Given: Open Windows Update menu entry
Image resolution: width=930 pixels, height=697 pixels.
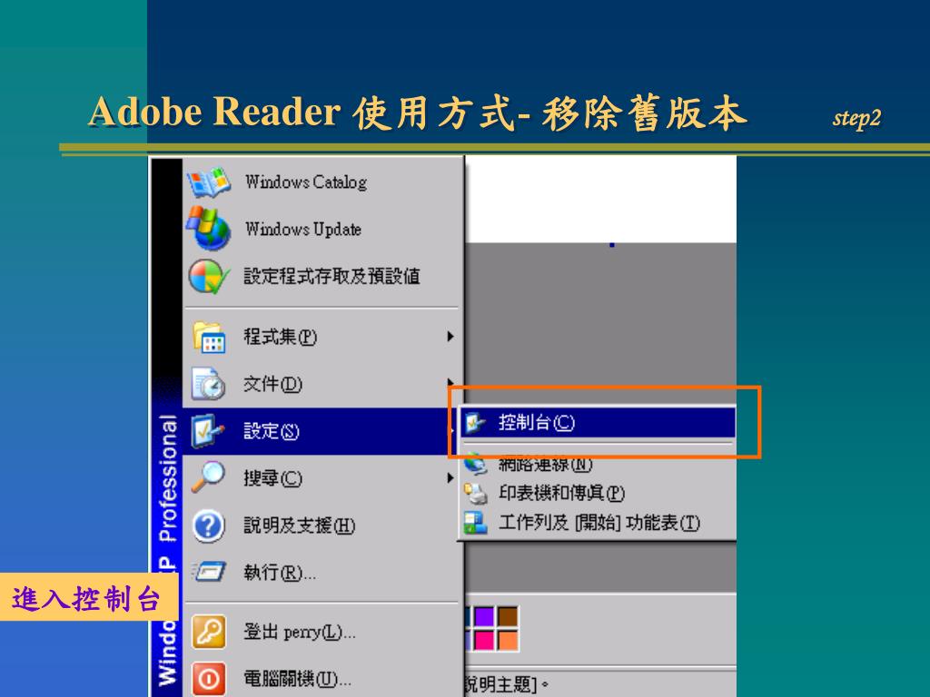Looking at the screenshot, I should click(x=323, y=229).
